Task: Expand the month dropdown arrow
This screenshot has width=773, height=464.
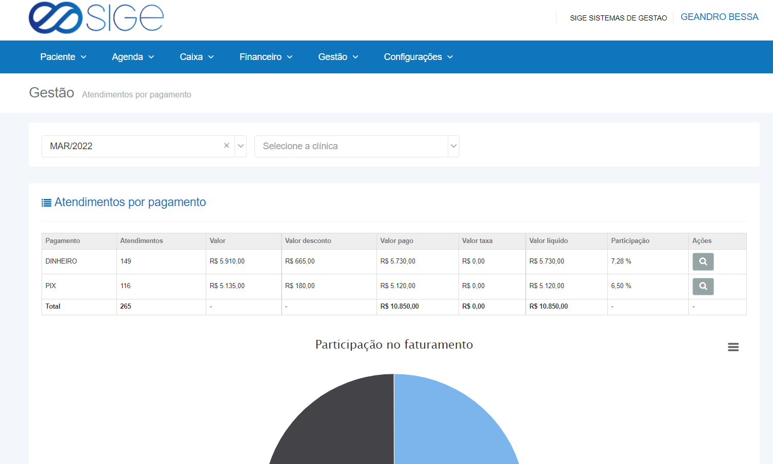Action: [x=241, y=146]
